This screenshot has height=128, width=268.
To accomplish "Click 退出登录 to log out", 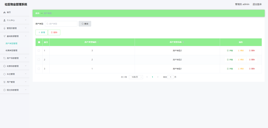I will coord(257,4).
